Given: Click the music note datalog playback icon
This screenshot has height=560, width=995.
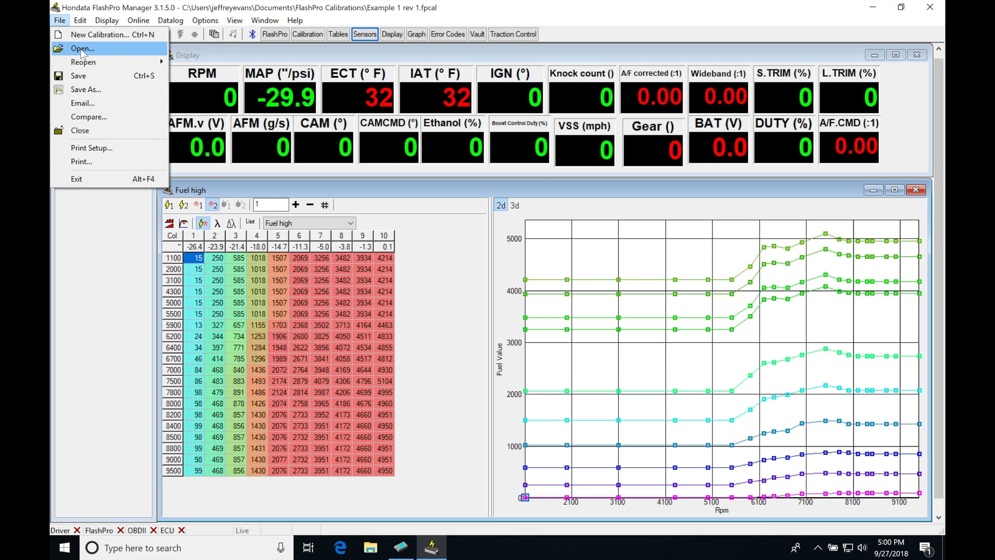Looking at the screenshot, I should pyautogui.click(x=233, y=34).
